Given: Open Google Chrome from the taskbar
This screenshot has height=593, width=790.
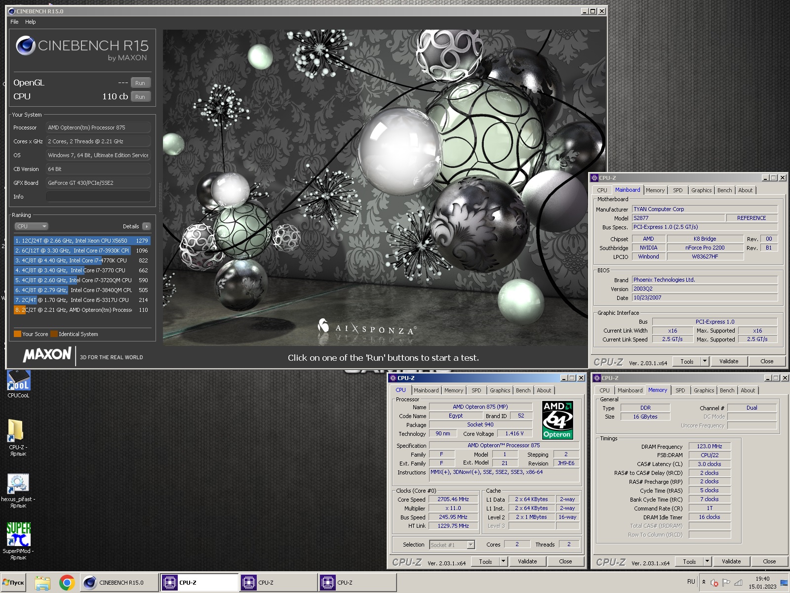Looking at the screenshot, I should coord(67,583).
